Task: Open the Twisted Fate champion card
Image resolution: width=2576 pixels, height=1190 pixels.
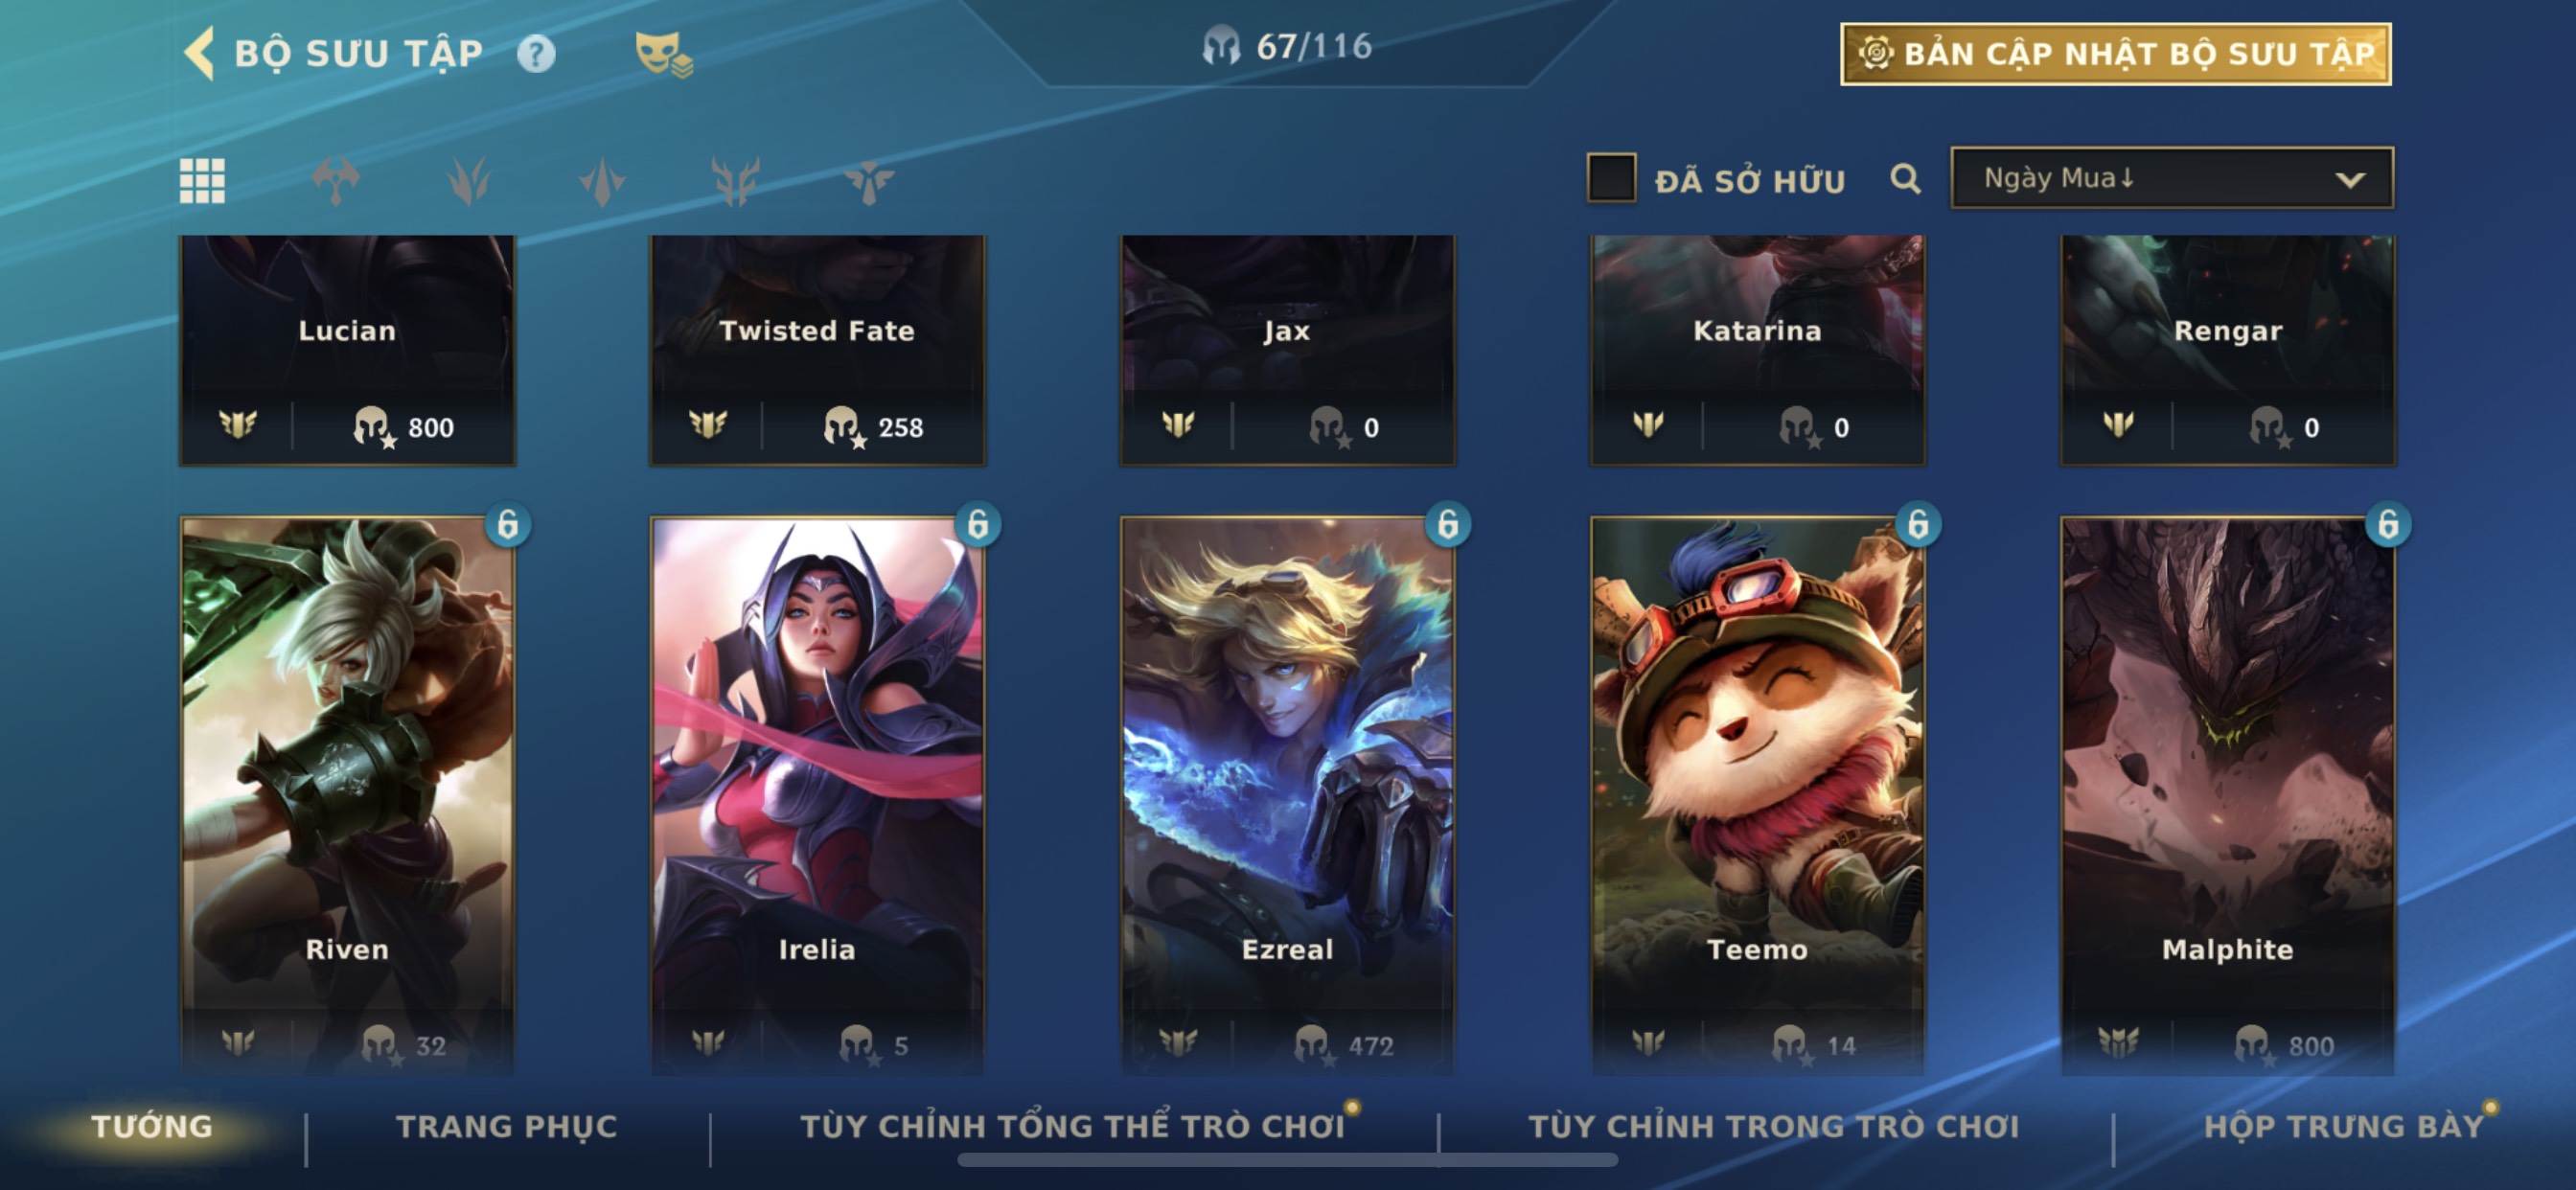Action: (817, 350)
